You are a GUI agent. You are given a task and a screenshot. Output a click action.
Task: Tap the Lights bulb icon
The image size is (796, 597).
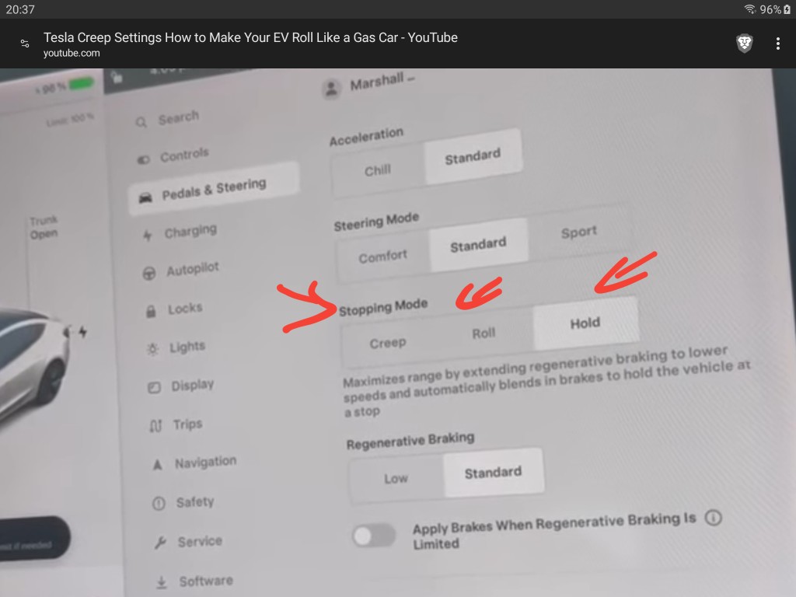(152, 349)
